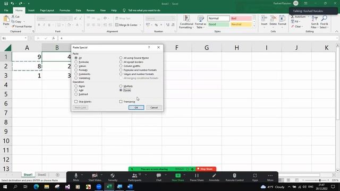Screen dimensions: 340x191
Task: Apply the Good cell style swatch
Action: point(218,24)
